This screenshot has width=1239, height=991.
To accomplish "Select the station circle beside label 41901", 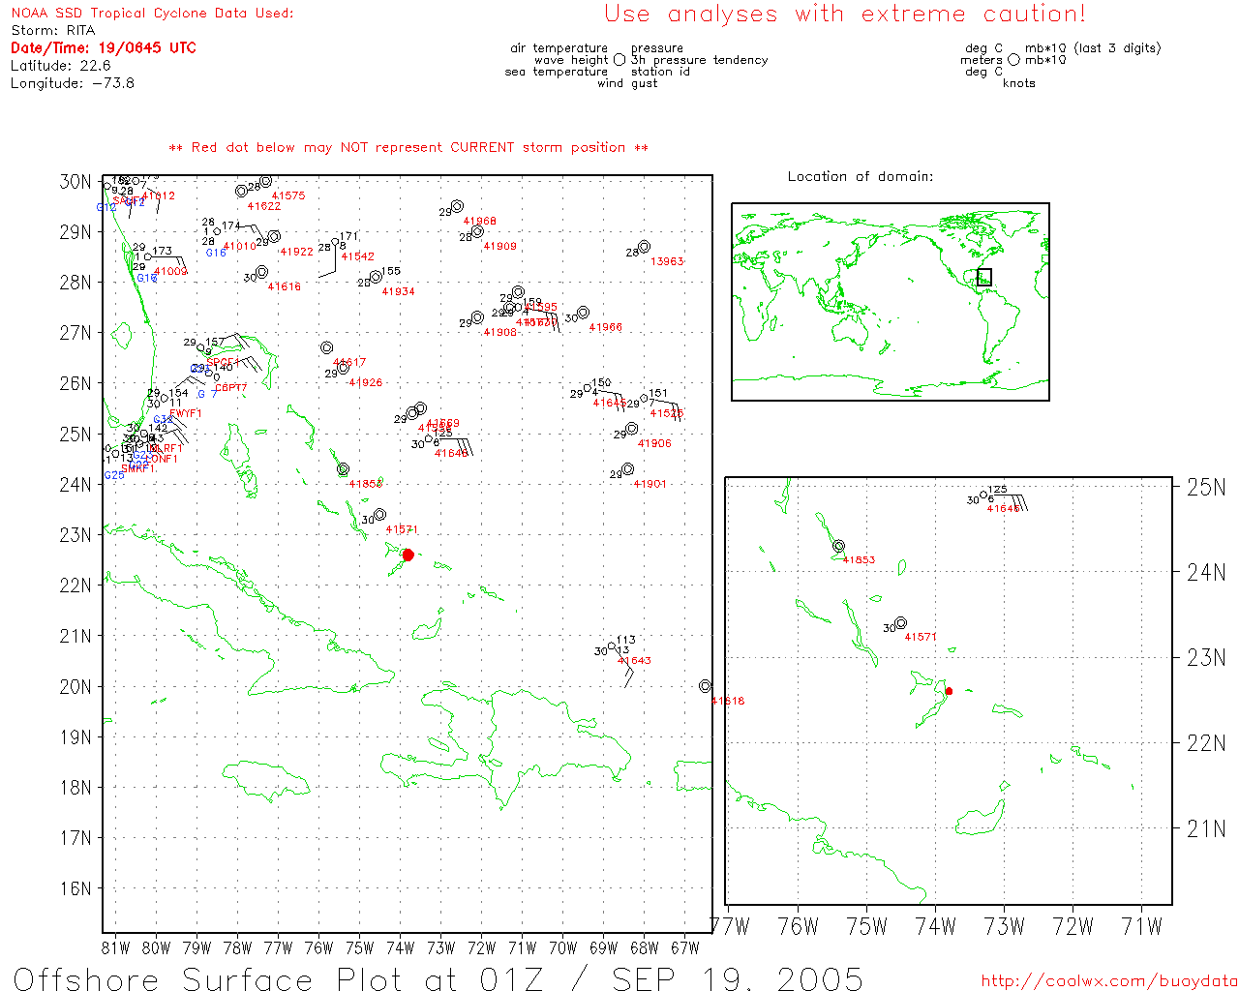I will 628,469.
